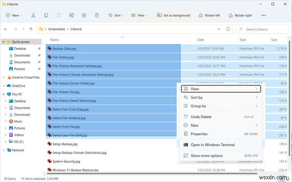Open View submenu in context menu
This screenshot has width=292, height=182.
pyautogui.click(x=221, y=89)
